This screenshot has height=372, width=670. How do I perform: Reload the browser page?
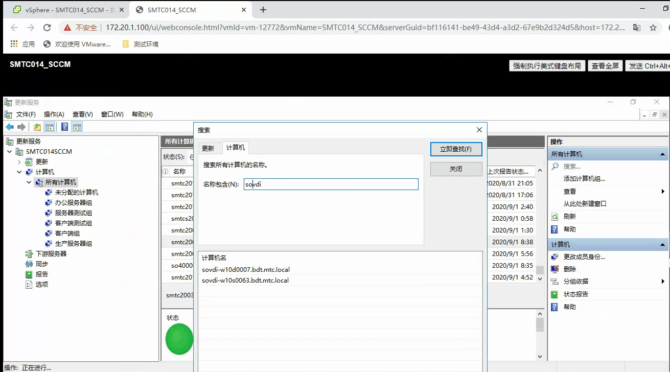(47, 28)
